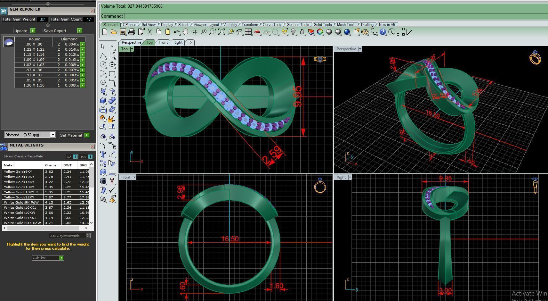Click the Update button in Gem Reporter
The height and width of the screenshot is (301, 548).
tap(24, 31)
